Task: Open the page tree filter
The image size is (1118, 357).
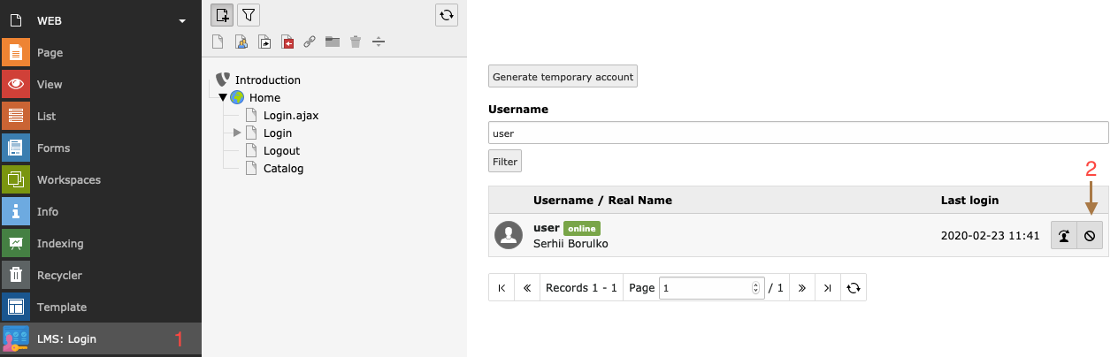Action: 249,14
